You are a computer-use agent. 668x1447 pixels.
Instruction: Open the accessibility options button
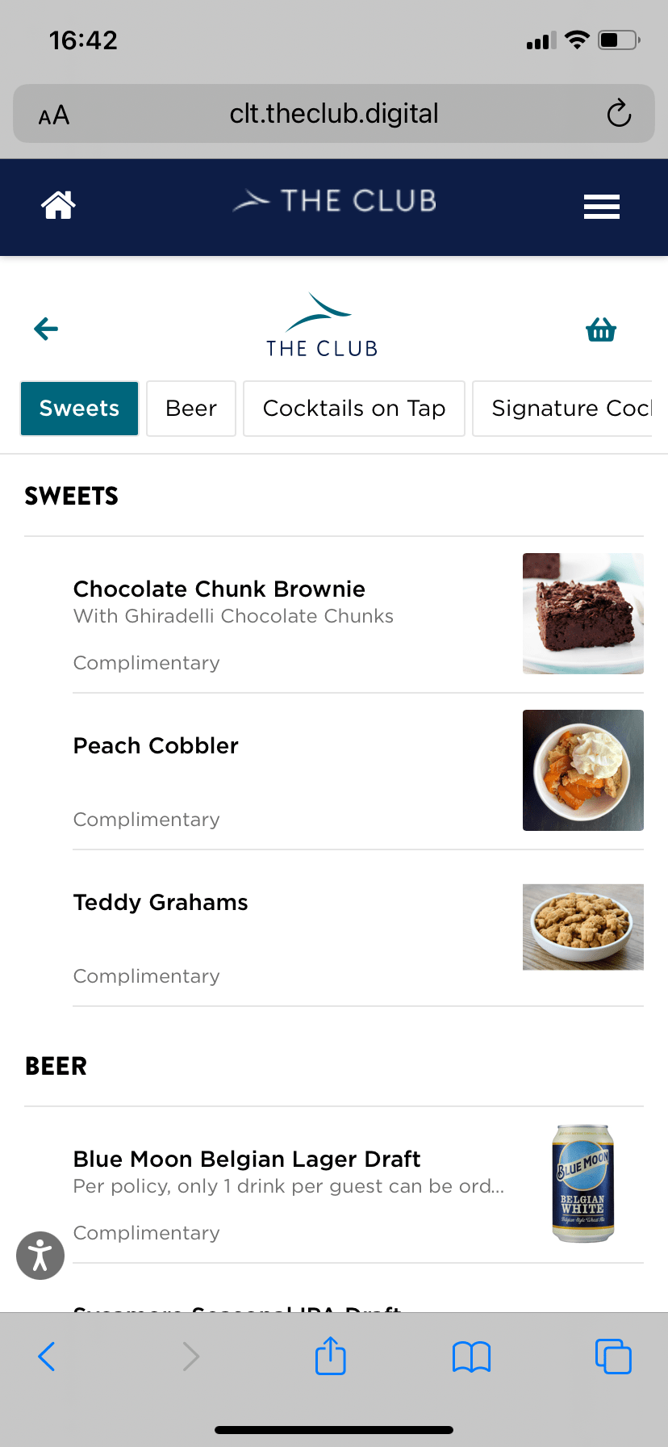[40, 1256]
